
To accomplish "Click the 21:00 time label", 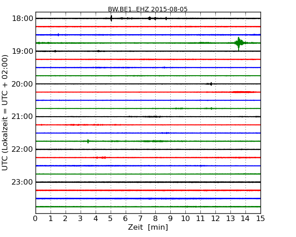I will point(22,117).
